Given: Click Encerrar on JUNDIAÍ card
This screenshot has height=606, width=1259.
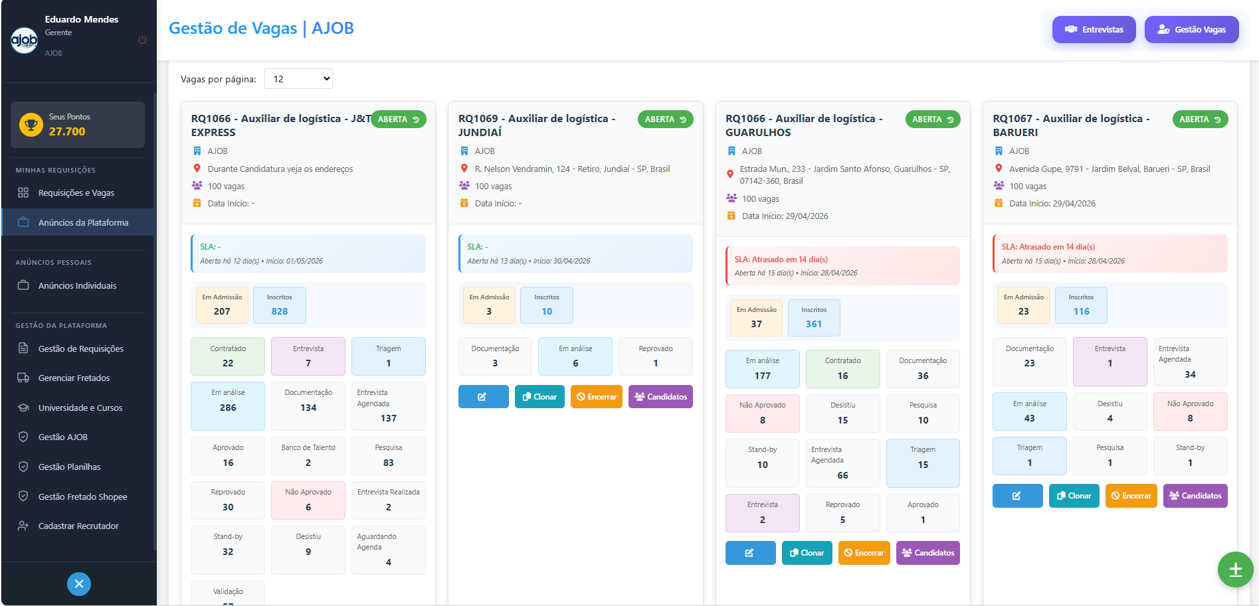Looking at the screenshot, I should [597, 397].
